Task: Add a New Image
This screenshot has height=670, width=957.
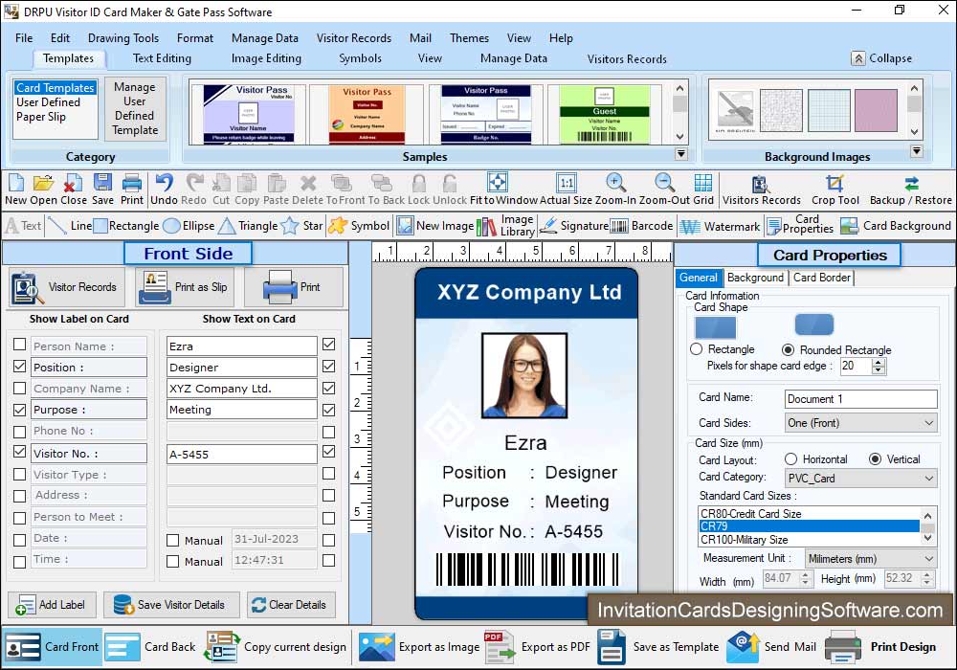Action: coord(435,226)
